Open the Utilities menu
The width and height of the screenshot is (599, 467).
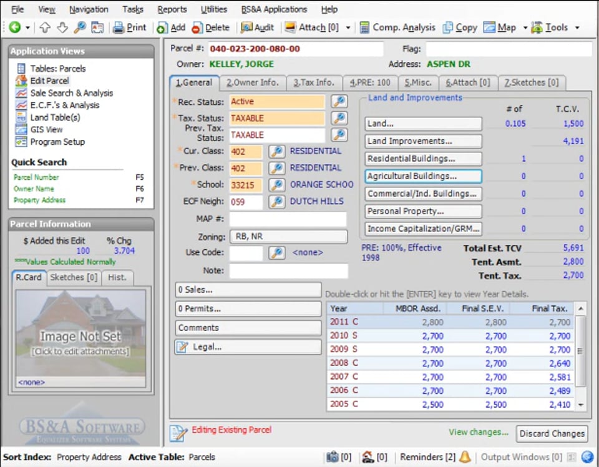tap(213, 9)
